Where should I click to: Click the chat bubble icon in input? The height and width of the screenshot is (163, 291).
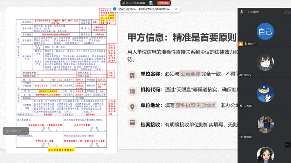7,131
